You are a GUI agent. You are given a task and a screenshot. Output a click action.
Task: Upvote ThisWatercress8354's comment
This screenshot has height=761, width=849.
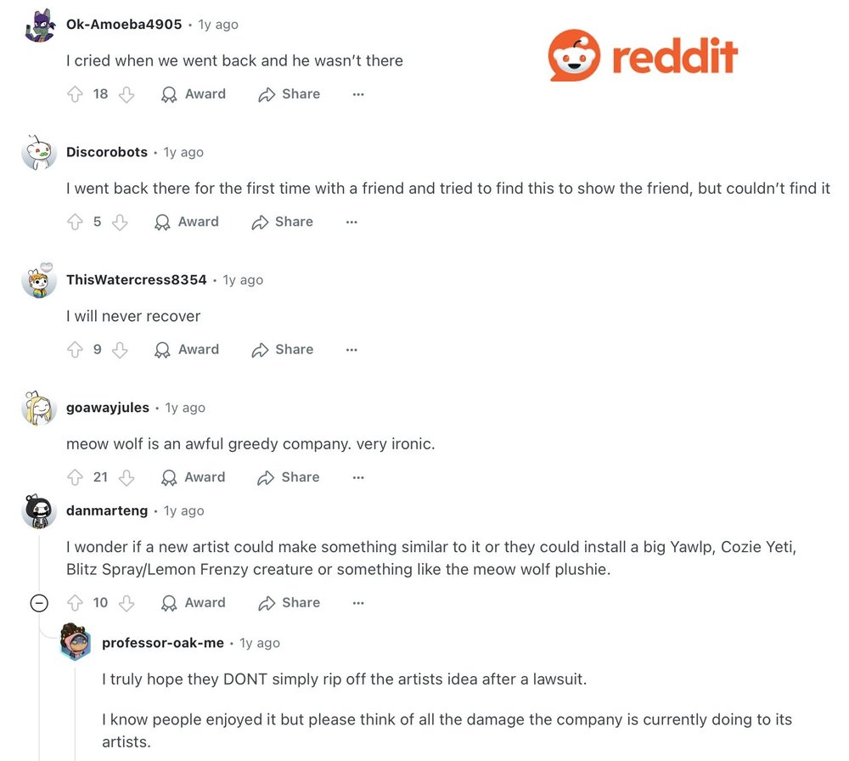pyautogui.click(x=75, y=350)
